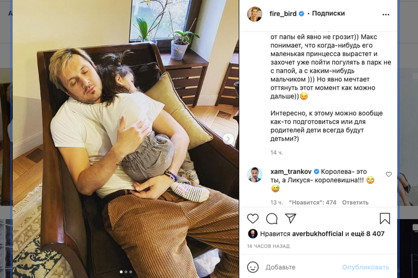Open xam_trankov username link in comment
418x278 pixels.
[x=291, y=172]
